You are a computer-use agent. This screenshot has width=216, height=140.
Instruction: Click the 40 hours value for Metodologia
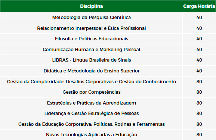coord(199,18)
